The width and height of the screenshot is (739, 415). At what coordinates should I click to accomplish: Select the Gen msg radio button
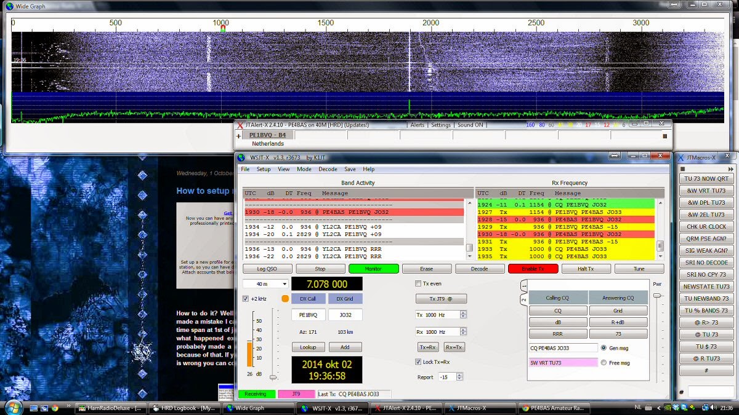tap(604, 348)
